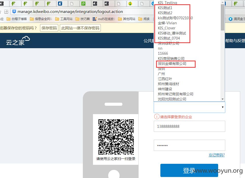Image resolution: width=245 pixels, height=178 pixels.
Task: Select 金蝶-Vivian from the company list
Action: [x=167, y=23]
